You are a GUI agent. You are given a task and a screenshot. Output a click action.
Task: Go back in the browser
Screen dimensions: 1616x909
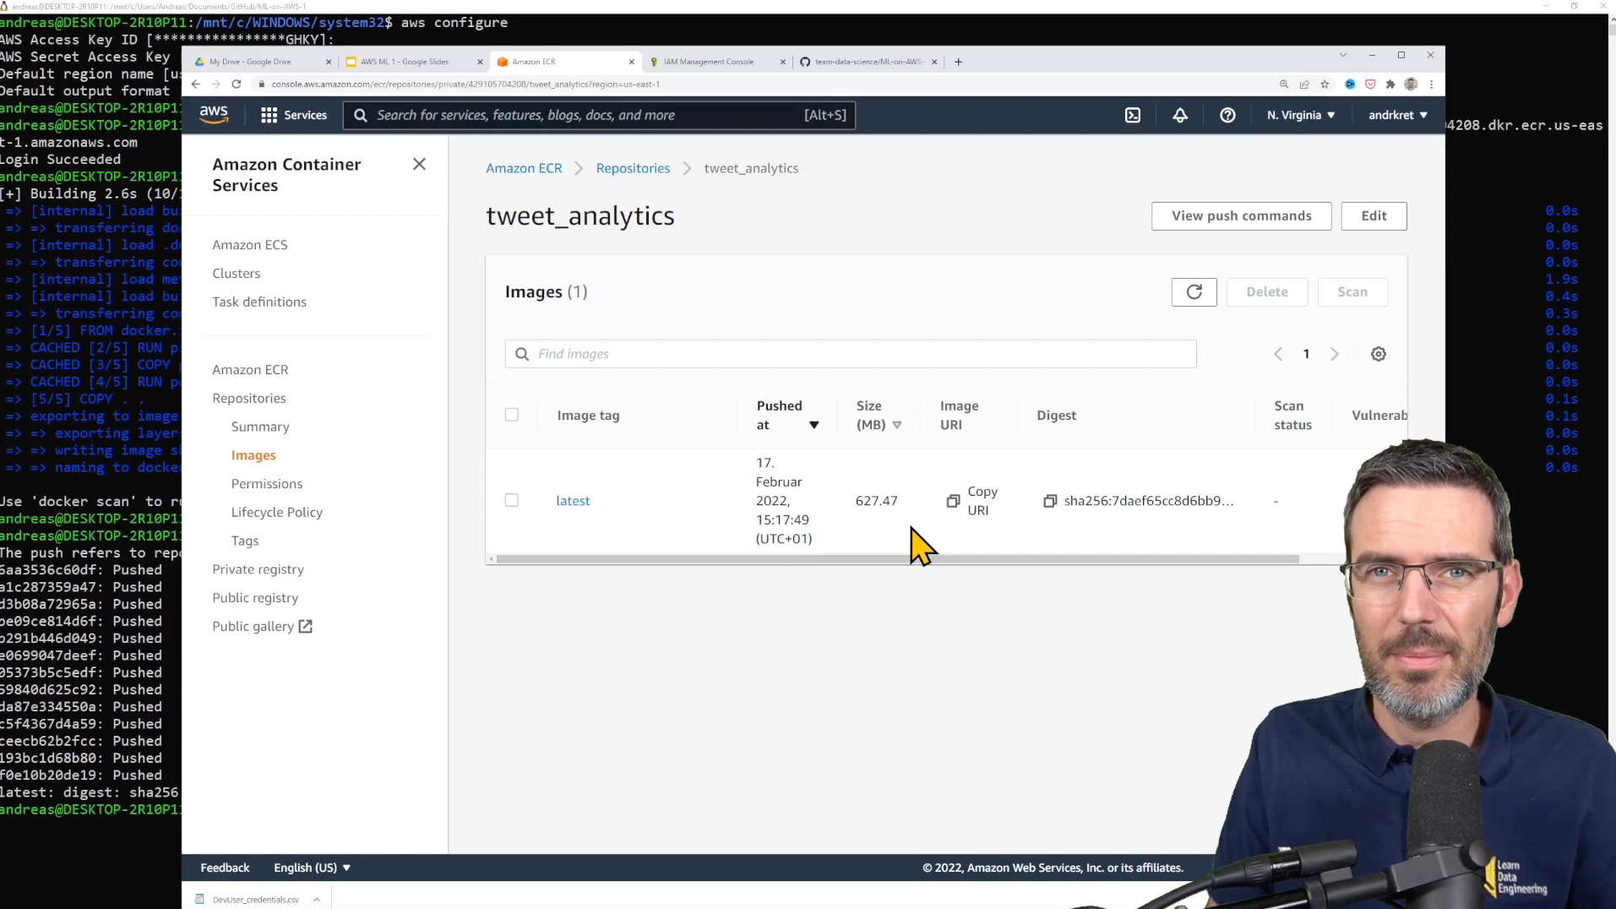pyautogui.click(x=196, y=84)
